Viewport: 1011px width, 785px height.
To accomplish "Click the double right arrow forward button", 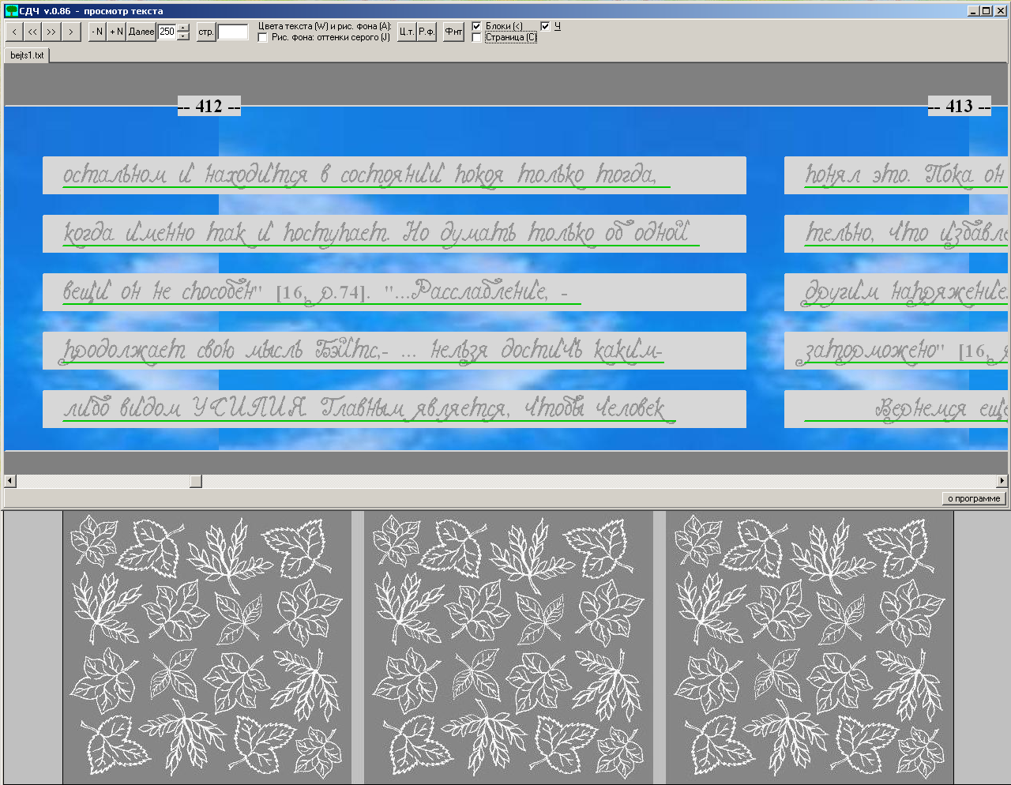I will [51, 32].
